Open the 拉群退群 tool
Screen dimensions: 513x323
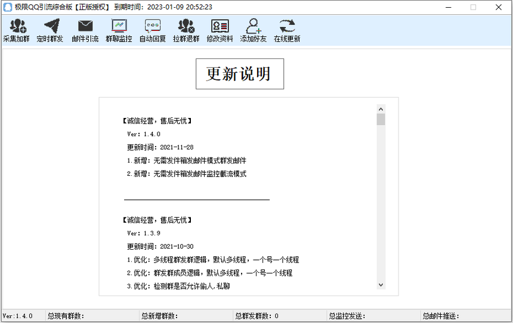[186, 31]
